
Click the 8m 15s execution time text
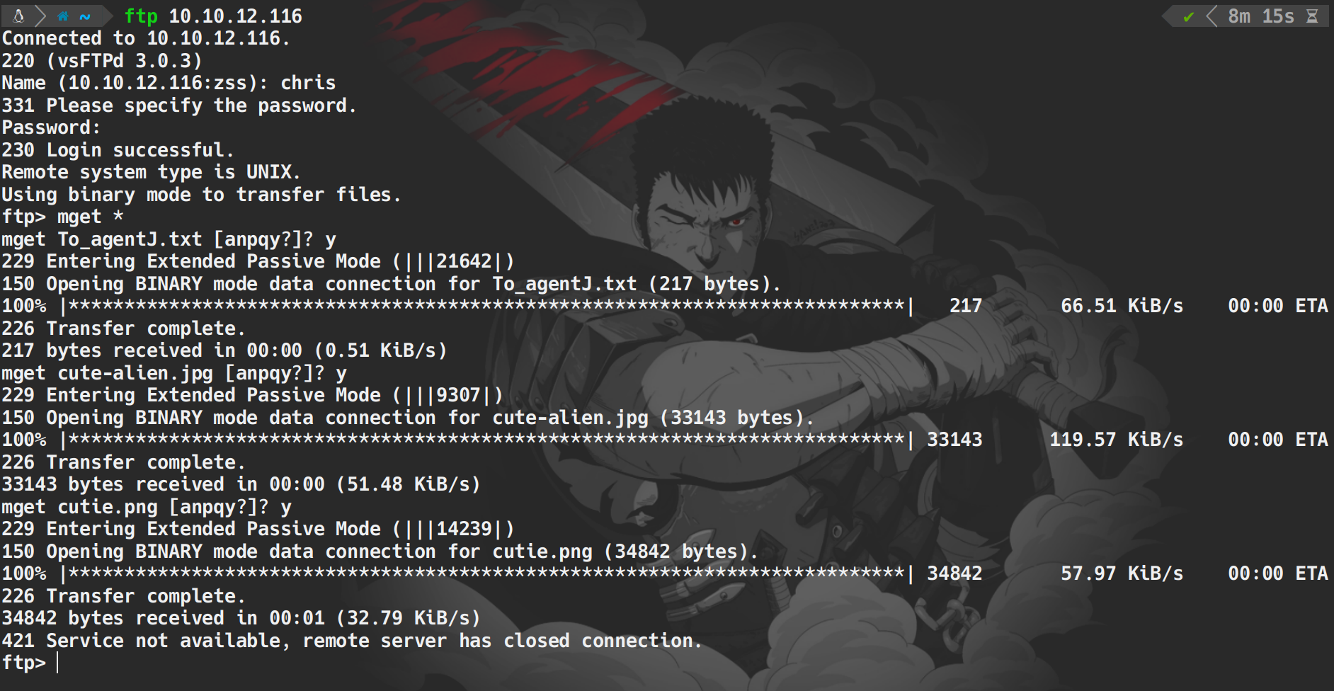click(1260, 16)
